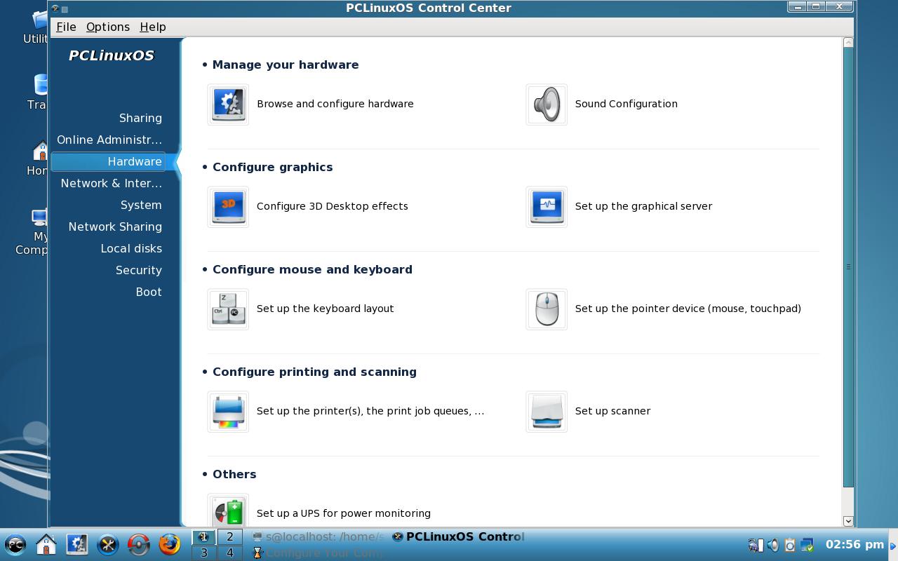Click the scrollbar up arrow
Viewport: 898px width, 561px height.
[847, 43]
